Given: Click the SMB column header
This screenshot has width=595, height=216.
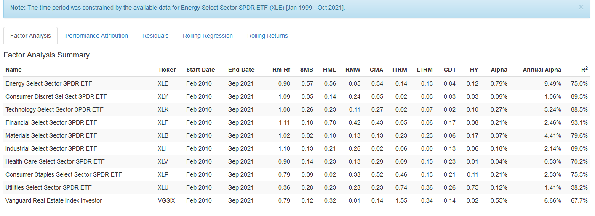Looking at the screenshot, I should coord(307,70).
